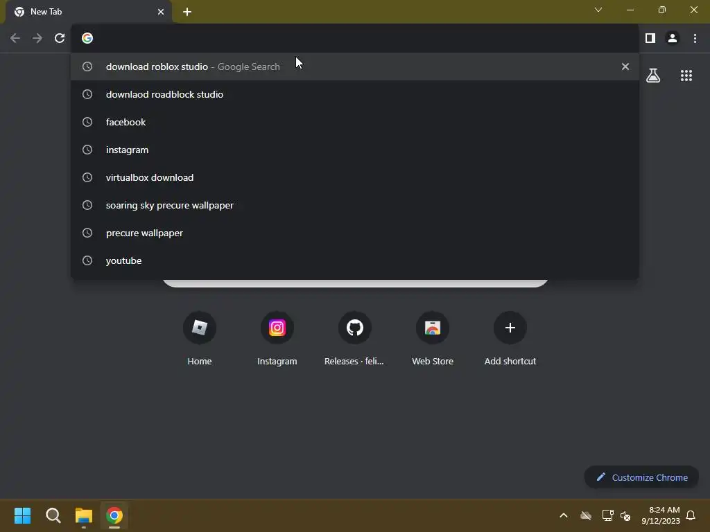Close the New Tab tab
710x532 pixels.
point(161,12)
